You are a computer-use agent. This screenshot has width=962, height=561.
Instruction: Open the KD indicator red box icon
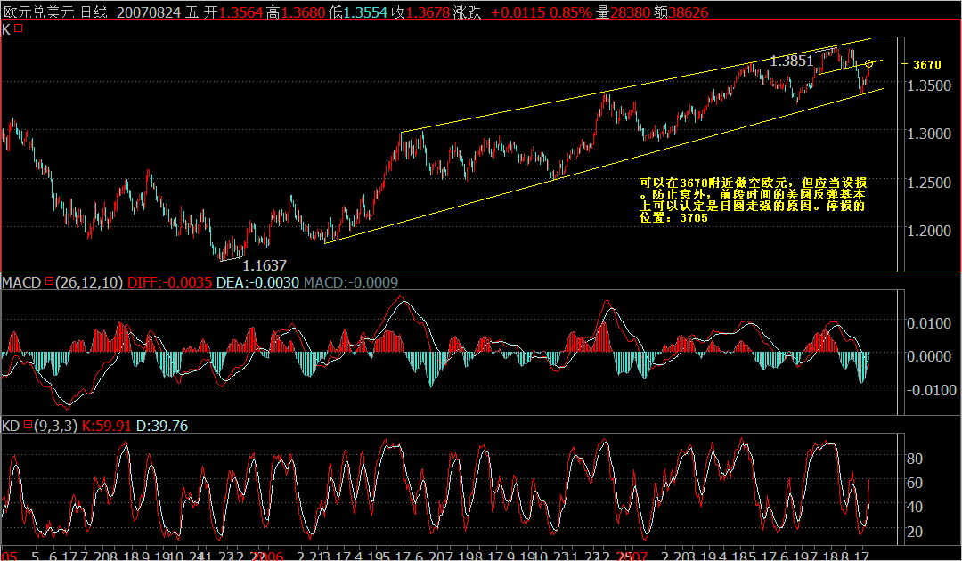point(27,425)
